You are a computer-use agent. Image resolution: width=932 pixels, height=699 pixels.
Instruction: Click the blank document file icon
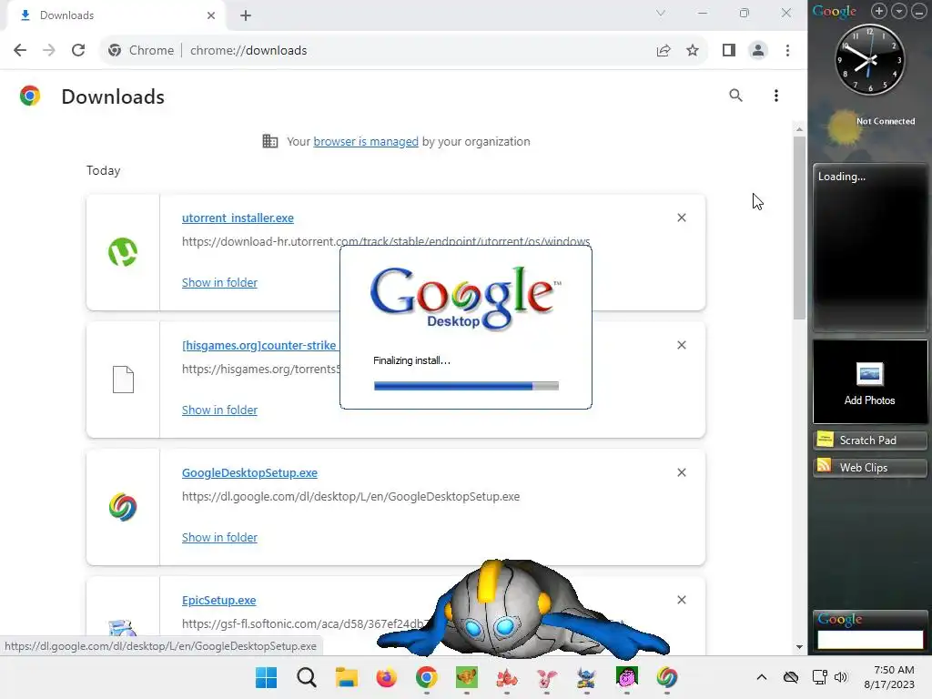click(x=123, y=380)
